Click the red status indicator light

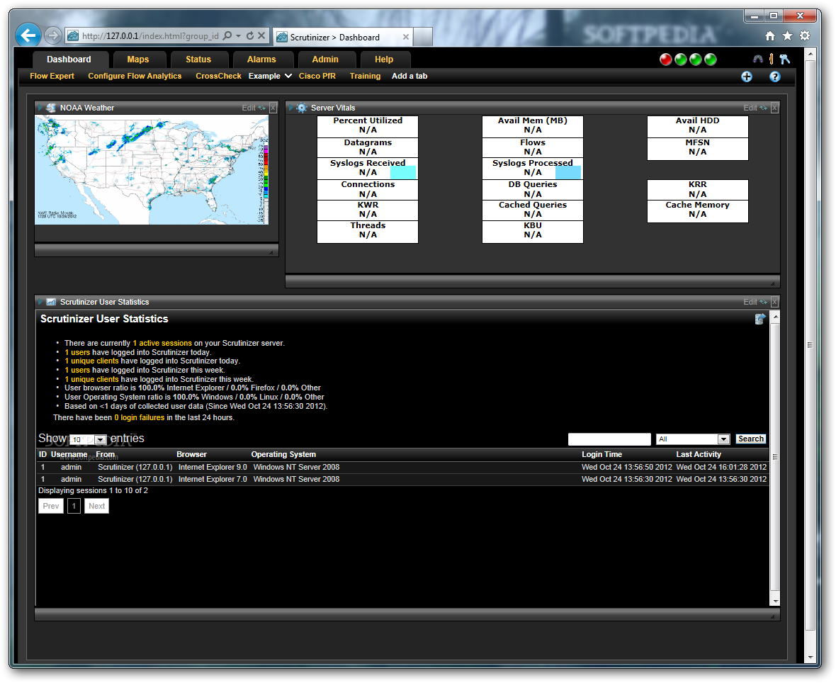(x=665, y=60)
